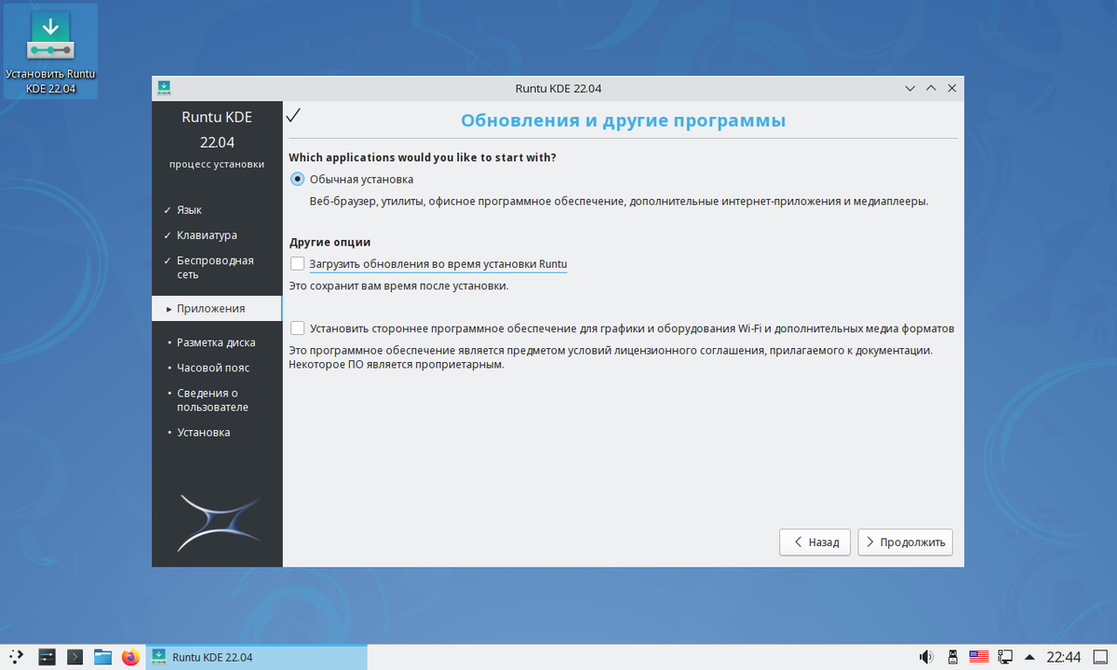This screenshot has height=670, width=1117.
Task: Click the text Which applications would you like
Action: coord(423,157)
